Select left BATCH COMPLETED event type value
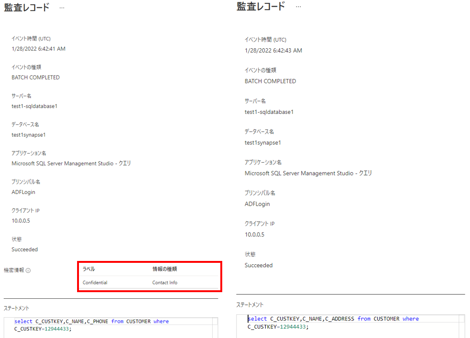This screenshot has width=470, height=338. 35,78
